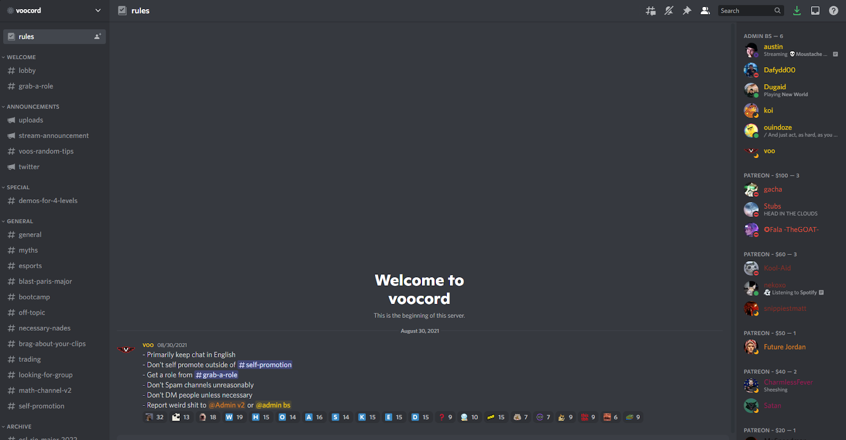
Task: Click gacha's avatar in Patreon $100 group
Action: click(x=751, y=189)
